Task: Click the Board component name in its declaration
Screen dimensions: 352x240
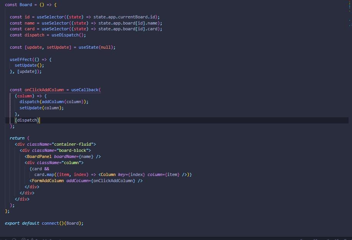Action: pos(26,5)
